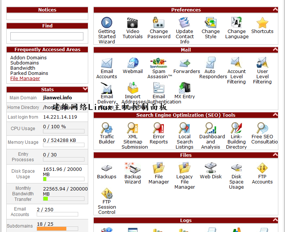Open Parked Domains link
Screen dimensions: 285x232
[x=29, y=73]
